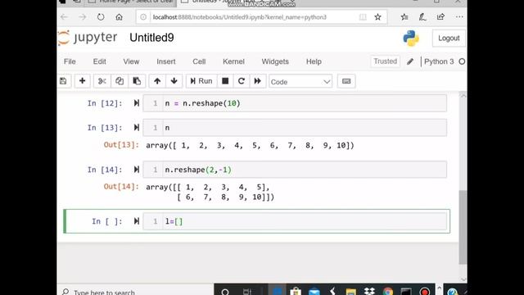Click into the cell containing only n
Viewport: 524px width, 295px height.
(x=295, y=128)
